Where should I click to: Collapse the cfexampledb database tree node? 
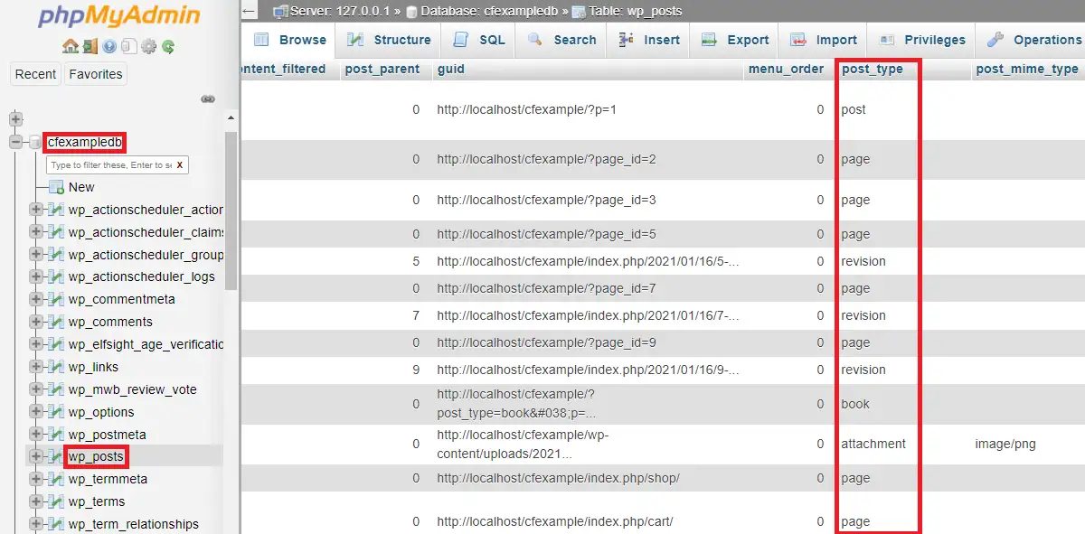point(15,142)
